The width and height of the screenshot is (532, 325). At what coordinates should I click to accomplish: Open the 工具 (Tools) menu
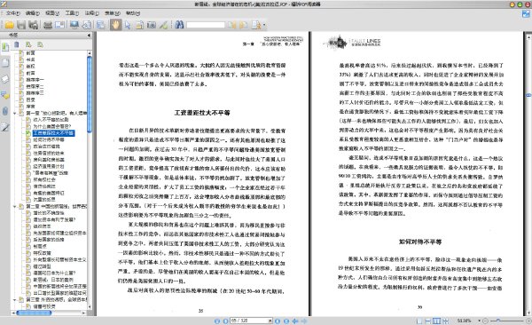72,13
